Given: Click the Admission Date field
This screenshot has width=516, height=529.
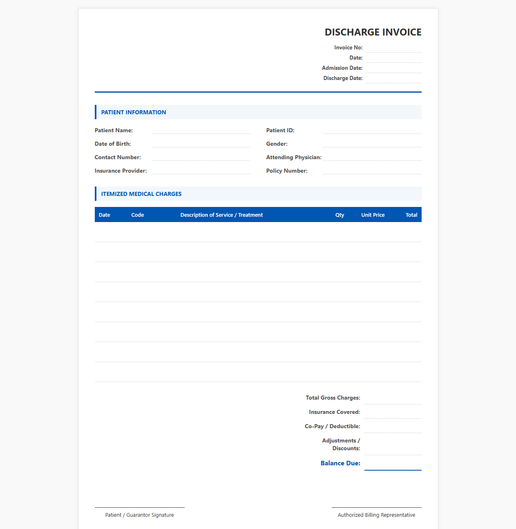Looking at the screenshot, I should [x=393, y=68].
